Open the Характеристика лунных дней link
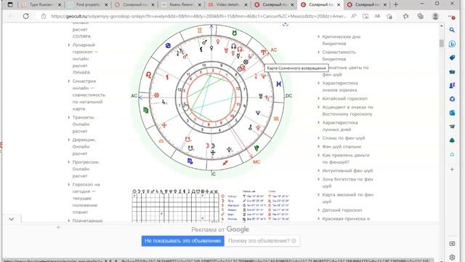This screenshot has width=465, height=262. click(x=340, y=126)
